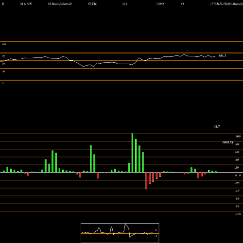Click the 70 level label on RSI axis
Screen dimensions: 243x243
click(x=3, y=56)
